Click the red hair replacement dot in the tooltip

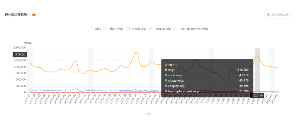point(166,91)
